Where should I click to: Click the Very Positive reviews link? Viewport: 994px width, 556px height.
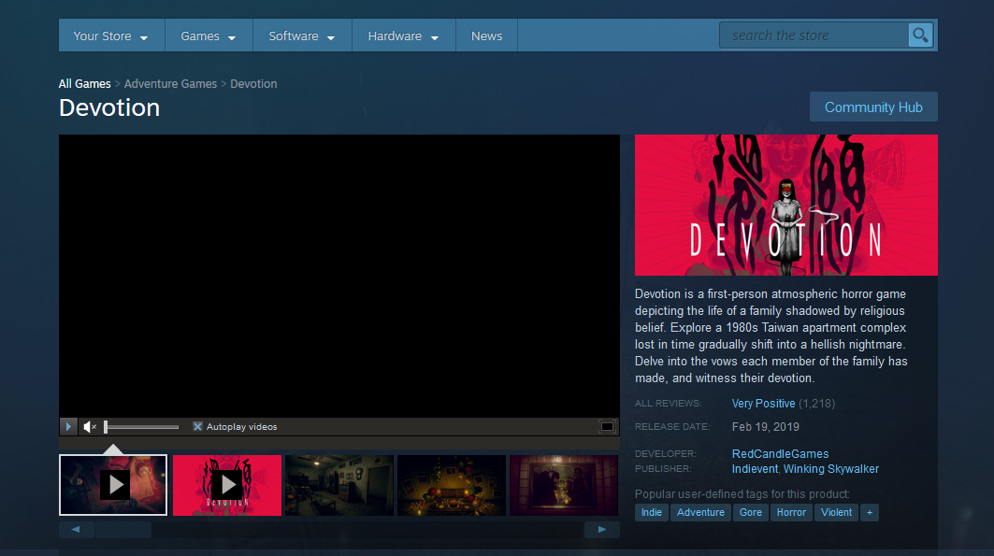(762, 403)
